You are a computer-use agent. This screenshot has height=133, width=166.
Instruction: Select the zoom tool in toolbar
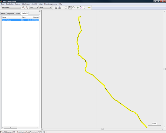(70, 7)
